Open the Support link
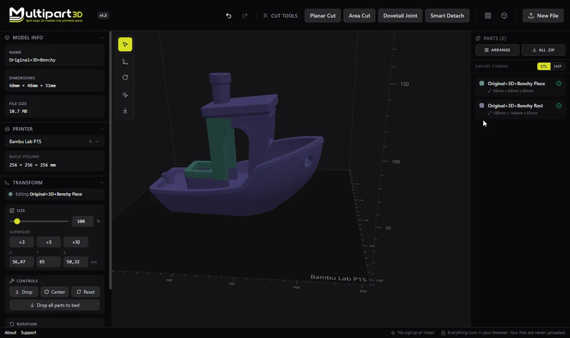 point(28,333)
